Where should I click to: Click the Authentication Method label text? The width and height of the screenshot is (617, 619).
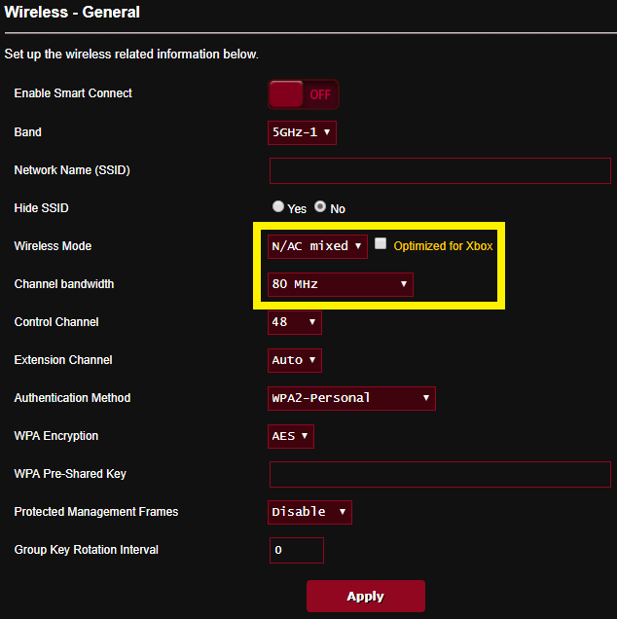click(72, 398)
